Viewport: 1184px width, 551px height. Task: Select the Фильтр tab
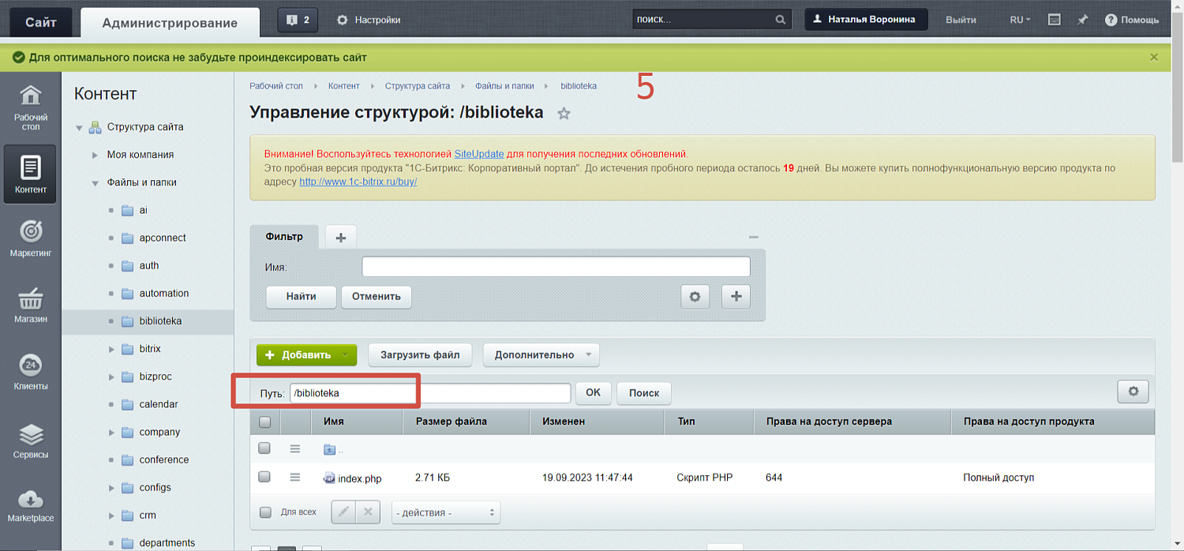(x=283, y=236)
